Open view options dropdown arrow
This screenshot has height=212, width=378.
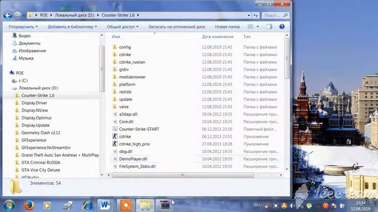click(x=258, y=26)
